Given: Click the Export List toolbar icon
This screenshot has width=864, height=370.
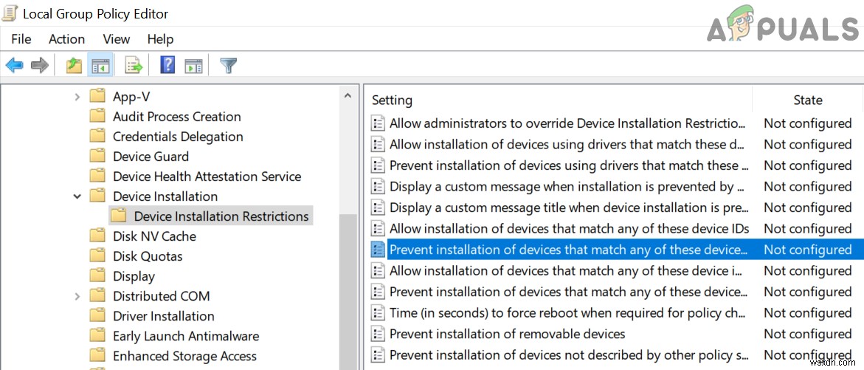Looking at the screenshot, I should click(x=134, y=66).
